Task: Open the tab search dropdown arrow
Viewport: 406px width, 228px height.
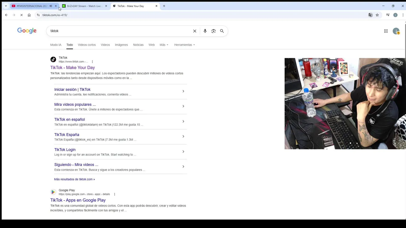Action: (x=6, y=6)
